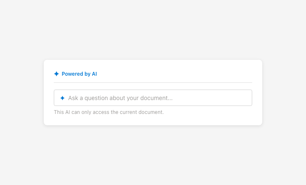
Task: Click the divider line under Powered by AI
Action: click(153, 83)
